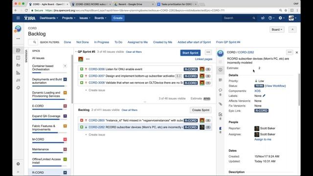Open the Board dropdown button
Screen dimensions: 313x176
(277, 29)
